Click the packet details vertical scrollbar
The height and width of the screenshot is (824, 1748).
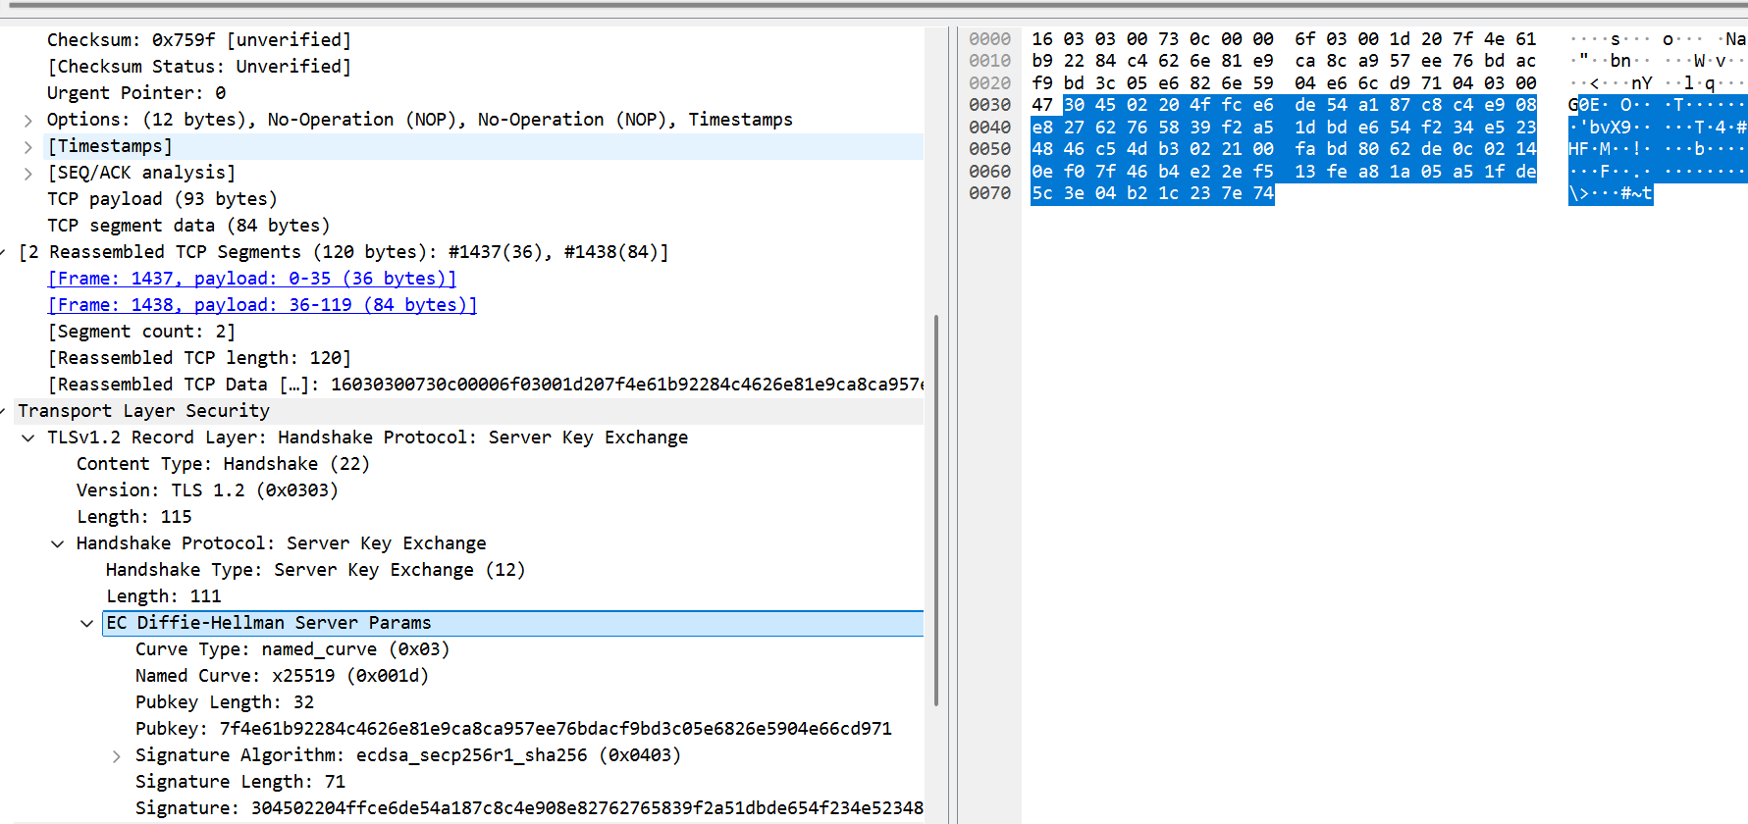coord(936,510)
